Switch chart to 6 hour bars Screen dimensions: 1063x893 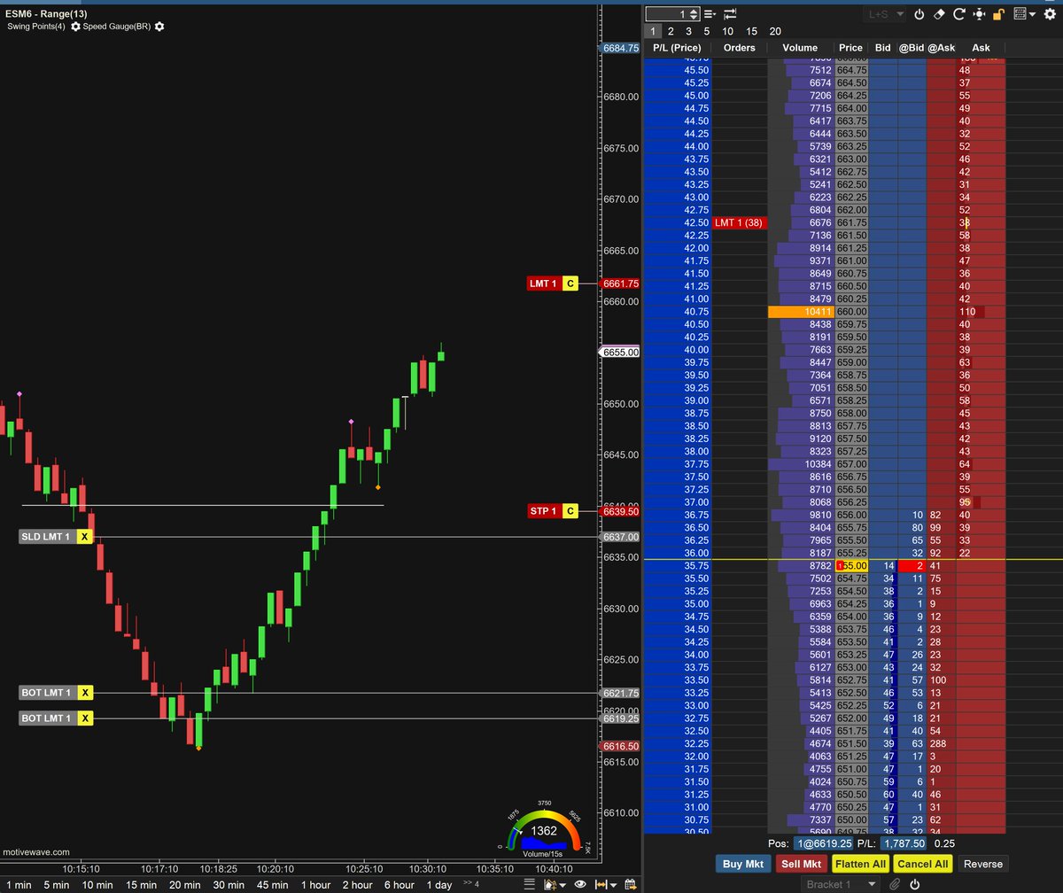pos(399,885)
